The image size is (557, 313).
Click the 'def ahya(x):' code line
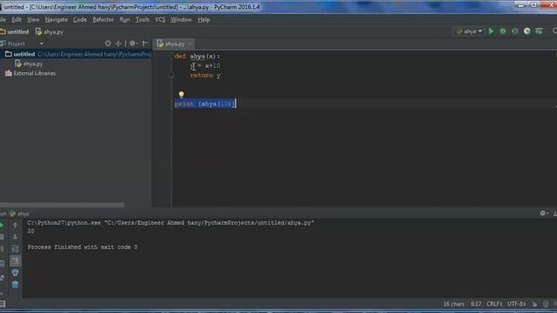click(198, 56)
